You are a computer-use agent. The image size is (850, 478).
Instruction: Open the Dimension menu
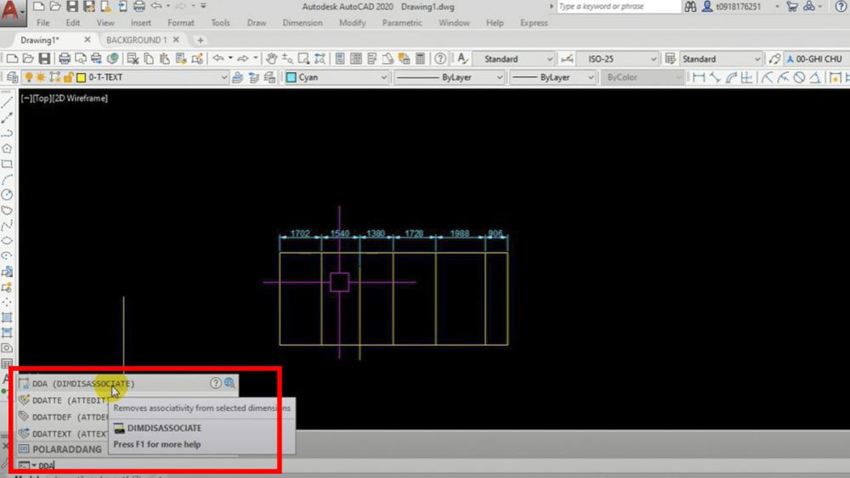point(303,23)
